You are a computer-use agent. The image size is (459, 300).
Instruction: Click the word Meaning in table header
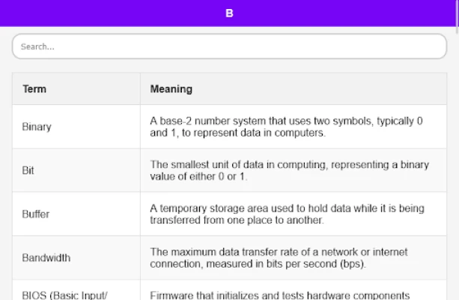click(171, 88)
